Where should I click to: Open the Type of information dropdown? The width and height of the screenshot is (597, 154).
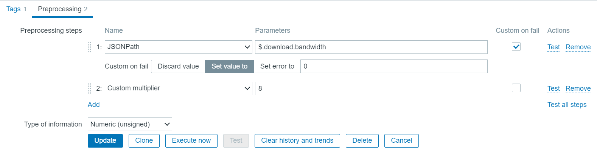coord(130,124)
